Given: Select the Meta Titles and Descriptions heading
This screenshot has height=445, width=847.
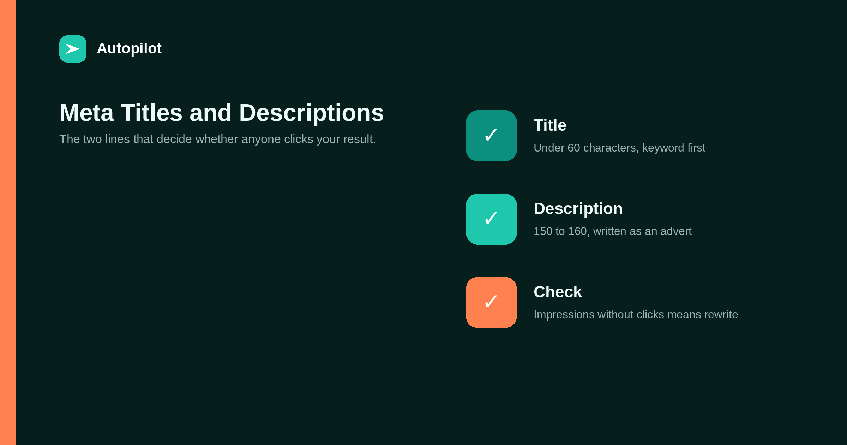Looking at the screenshot, I should point(222,113).
